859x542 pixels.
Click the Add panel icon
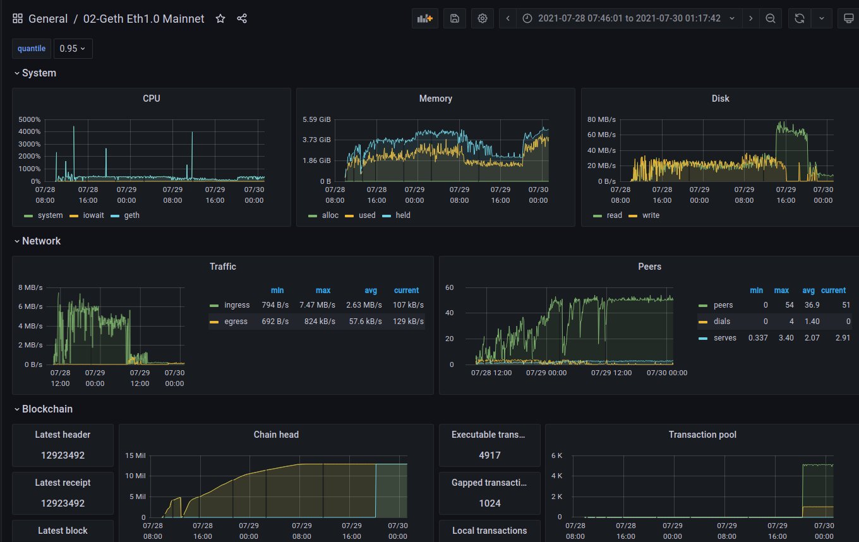pyautogui.click(x=424, y=18)
